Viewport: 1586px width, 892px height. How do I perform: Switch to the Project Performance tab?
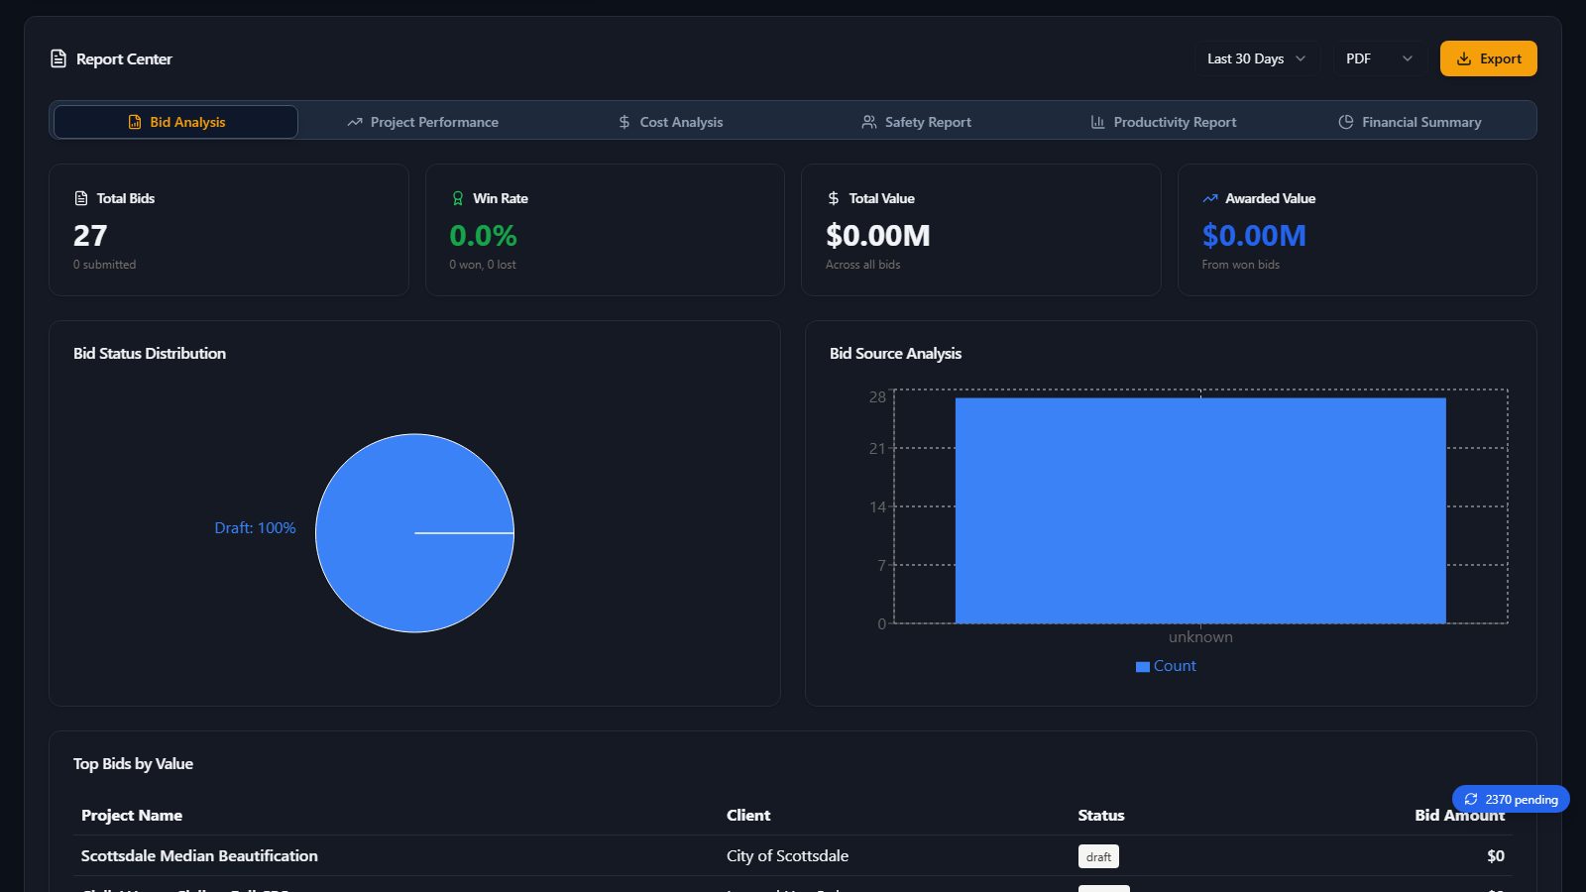pos(423,122)
